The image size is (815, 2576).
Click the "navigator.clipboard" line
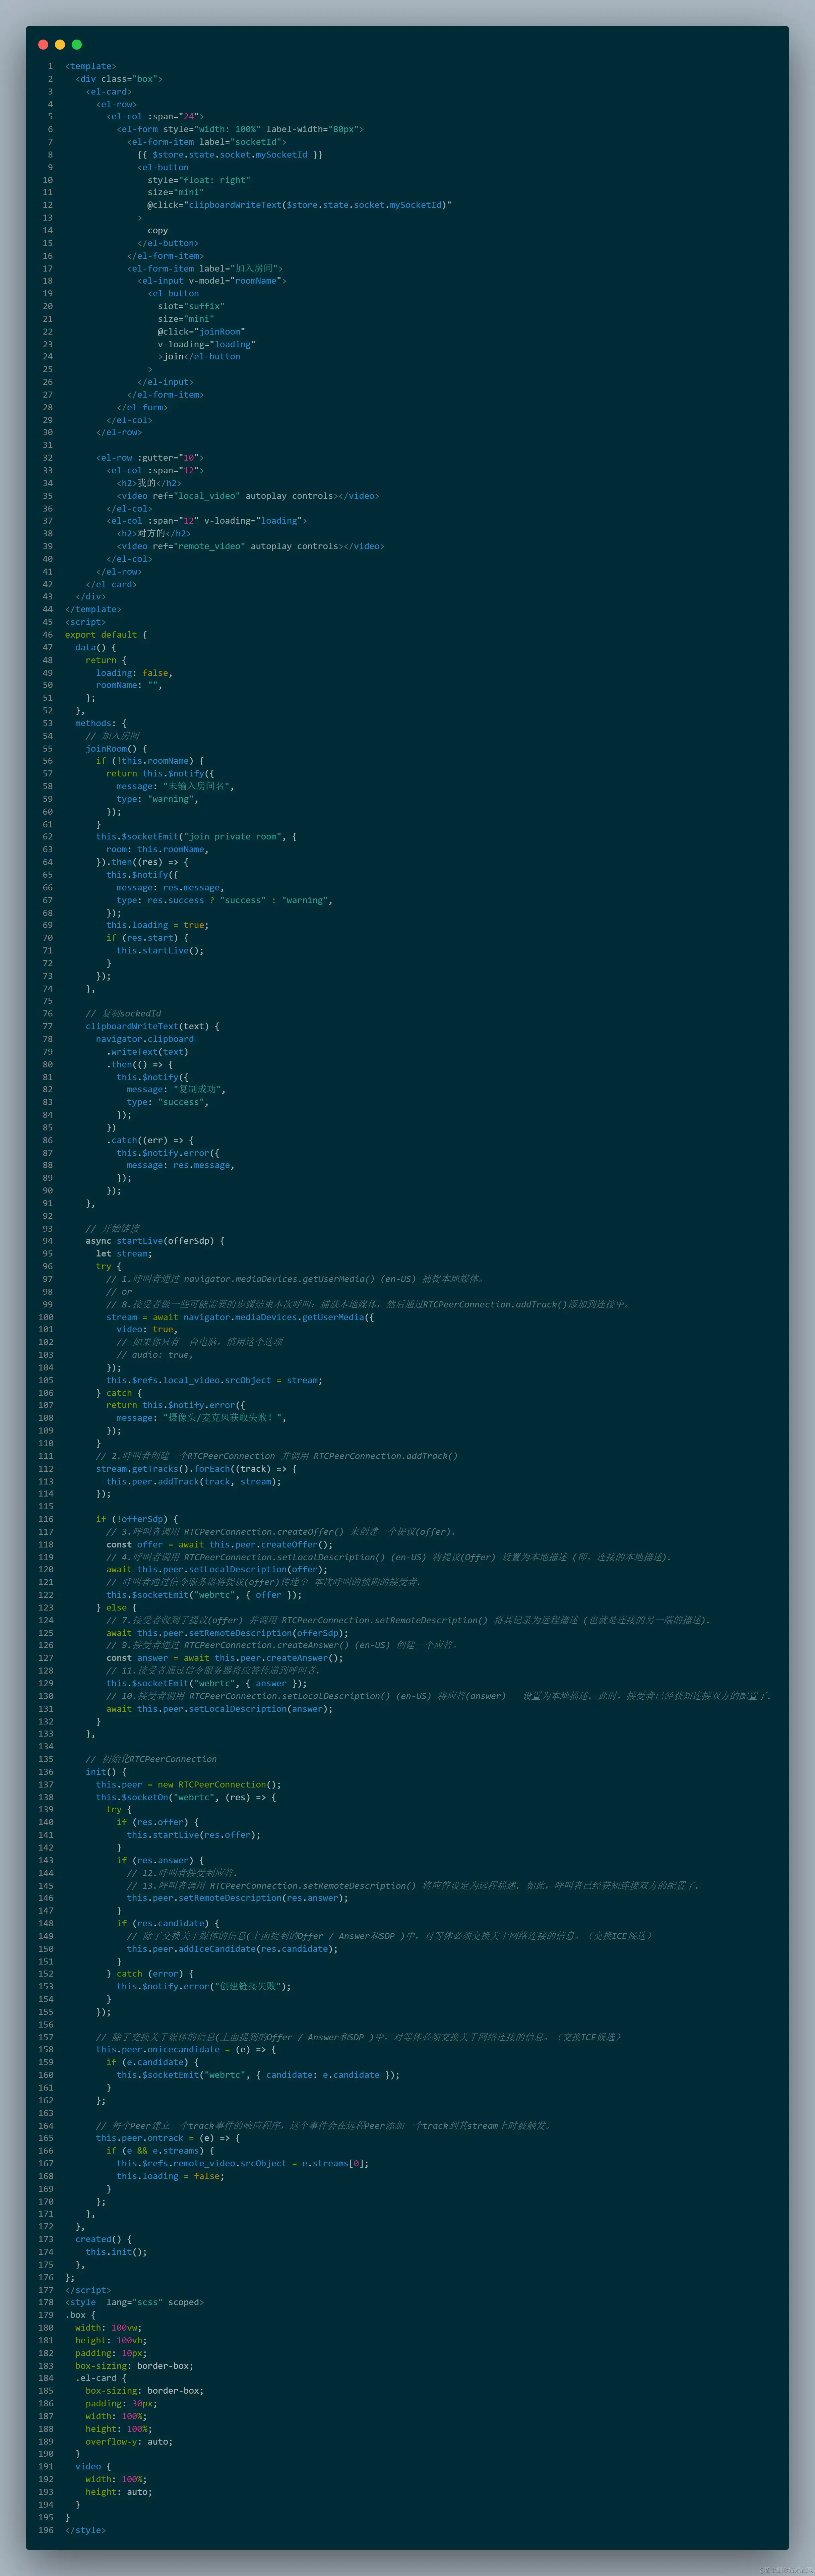tap(145, 1039)
